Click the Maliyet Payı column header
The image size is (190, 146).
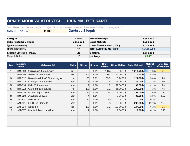150,65
